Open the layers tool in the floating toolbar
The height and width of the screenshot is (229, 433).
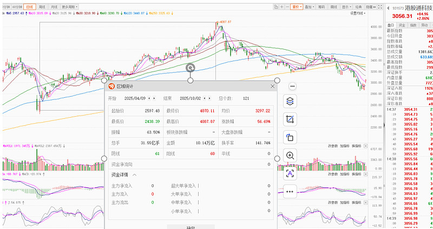pos(290,101)
